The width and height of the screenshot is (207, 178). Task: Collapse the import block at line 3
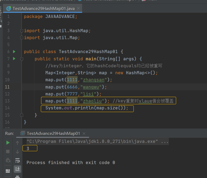pos(22,31)
